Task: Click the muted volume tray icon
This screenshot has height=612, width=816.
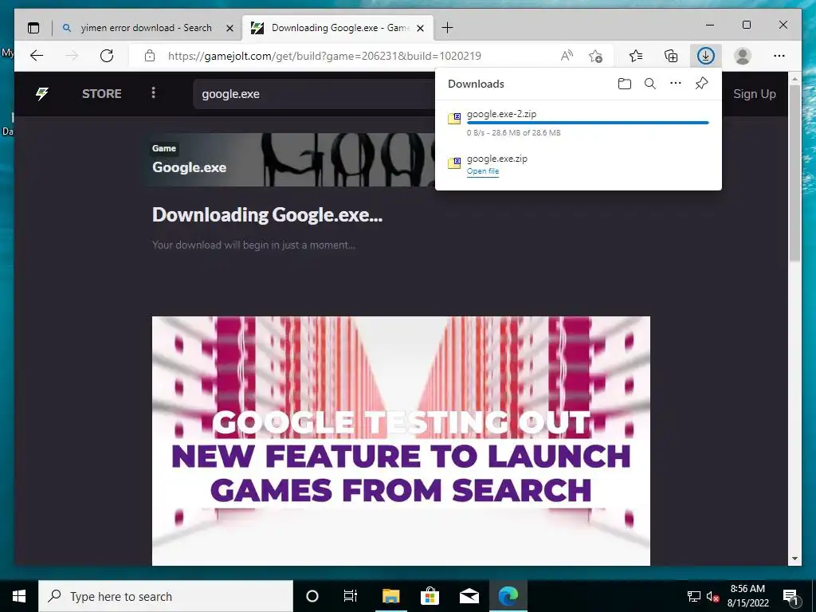Action: tap(712, 596)
